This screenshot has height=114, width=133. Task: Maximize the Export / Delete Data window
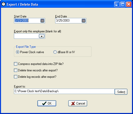123,4
